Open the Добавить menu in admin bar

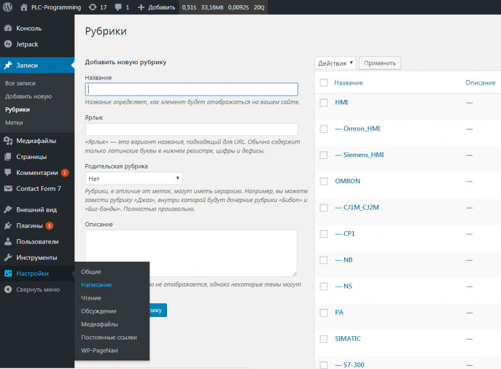[x=156, y=7]
